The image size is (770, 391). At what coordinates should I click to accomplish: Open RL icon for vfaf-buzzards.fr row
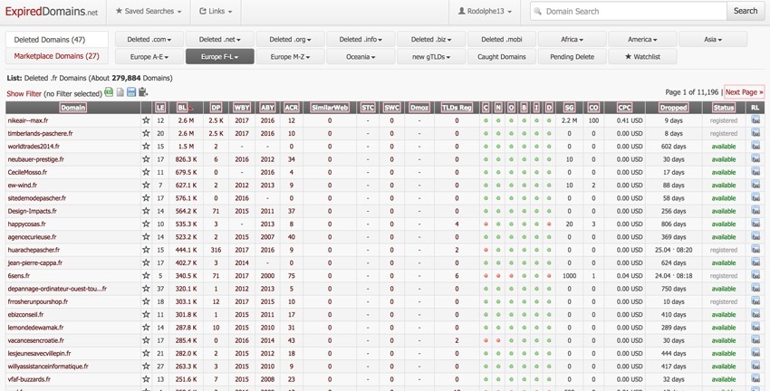756,379
